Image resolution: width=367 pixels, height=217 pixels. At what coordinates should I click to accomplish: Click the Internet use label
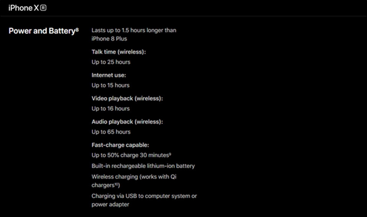point(109,75)
